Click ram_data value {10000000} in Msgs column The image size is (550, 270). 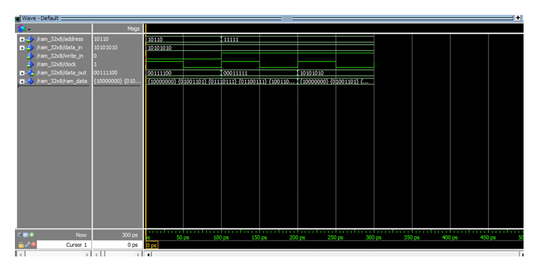[117, 81]
